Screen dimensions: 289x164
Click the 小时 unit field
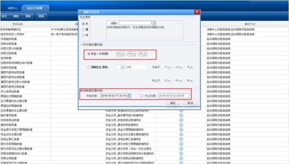[136, 67]
